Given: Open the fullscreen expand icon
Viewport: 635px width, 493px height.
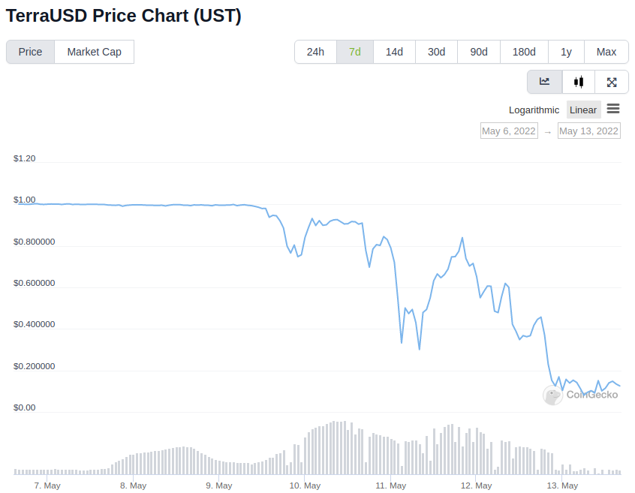Looking at the screenshot, I should click(x=612, y=82).
